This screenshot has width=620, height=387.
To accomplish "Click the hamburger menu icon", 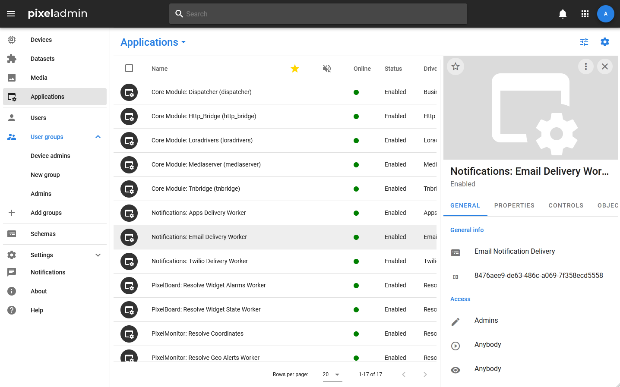I will point(11,14).
